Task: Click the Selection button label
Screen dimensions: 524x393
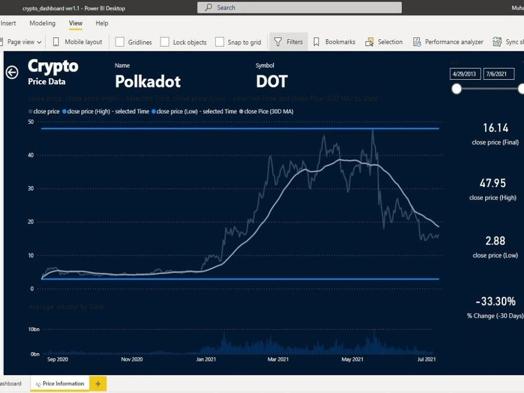Action: 390,42
